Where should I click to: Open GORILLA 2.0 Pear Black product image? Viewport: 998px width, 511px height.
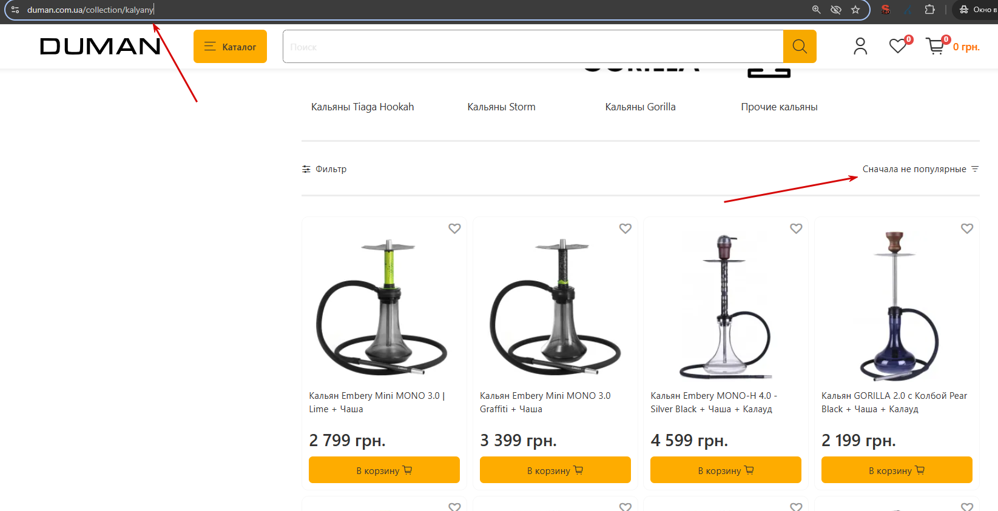click(x=897, y=306)
